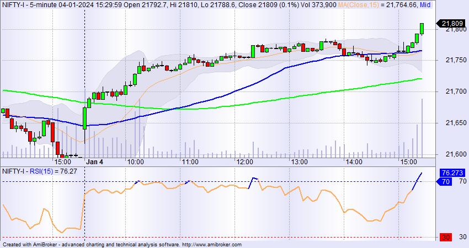Click the 15:00 label before Jan 4

click(63, 162)
